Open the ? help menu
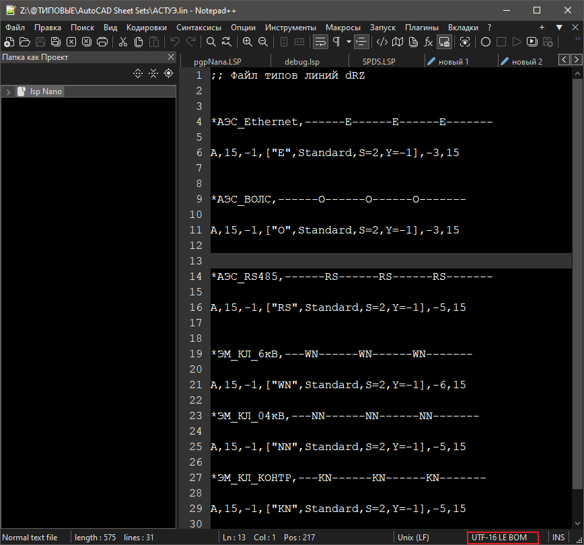 (489, 28)
